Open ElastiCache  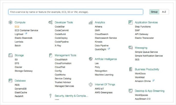click(21, 92)
